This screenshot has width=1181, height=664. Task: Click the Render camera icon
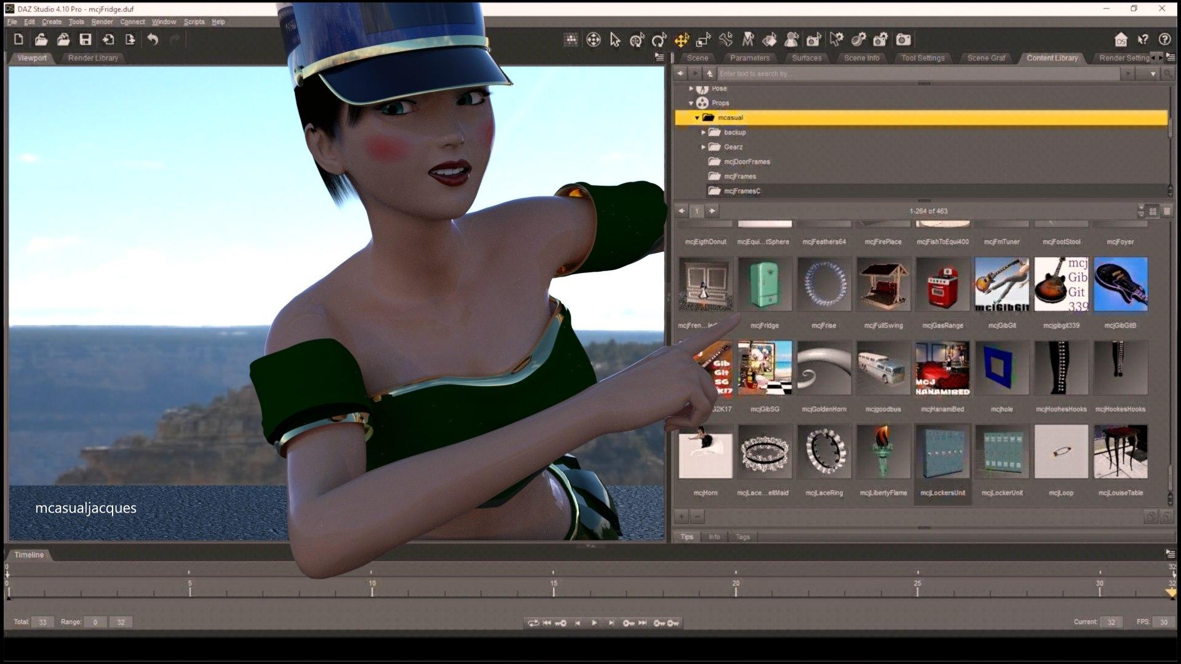903,40
